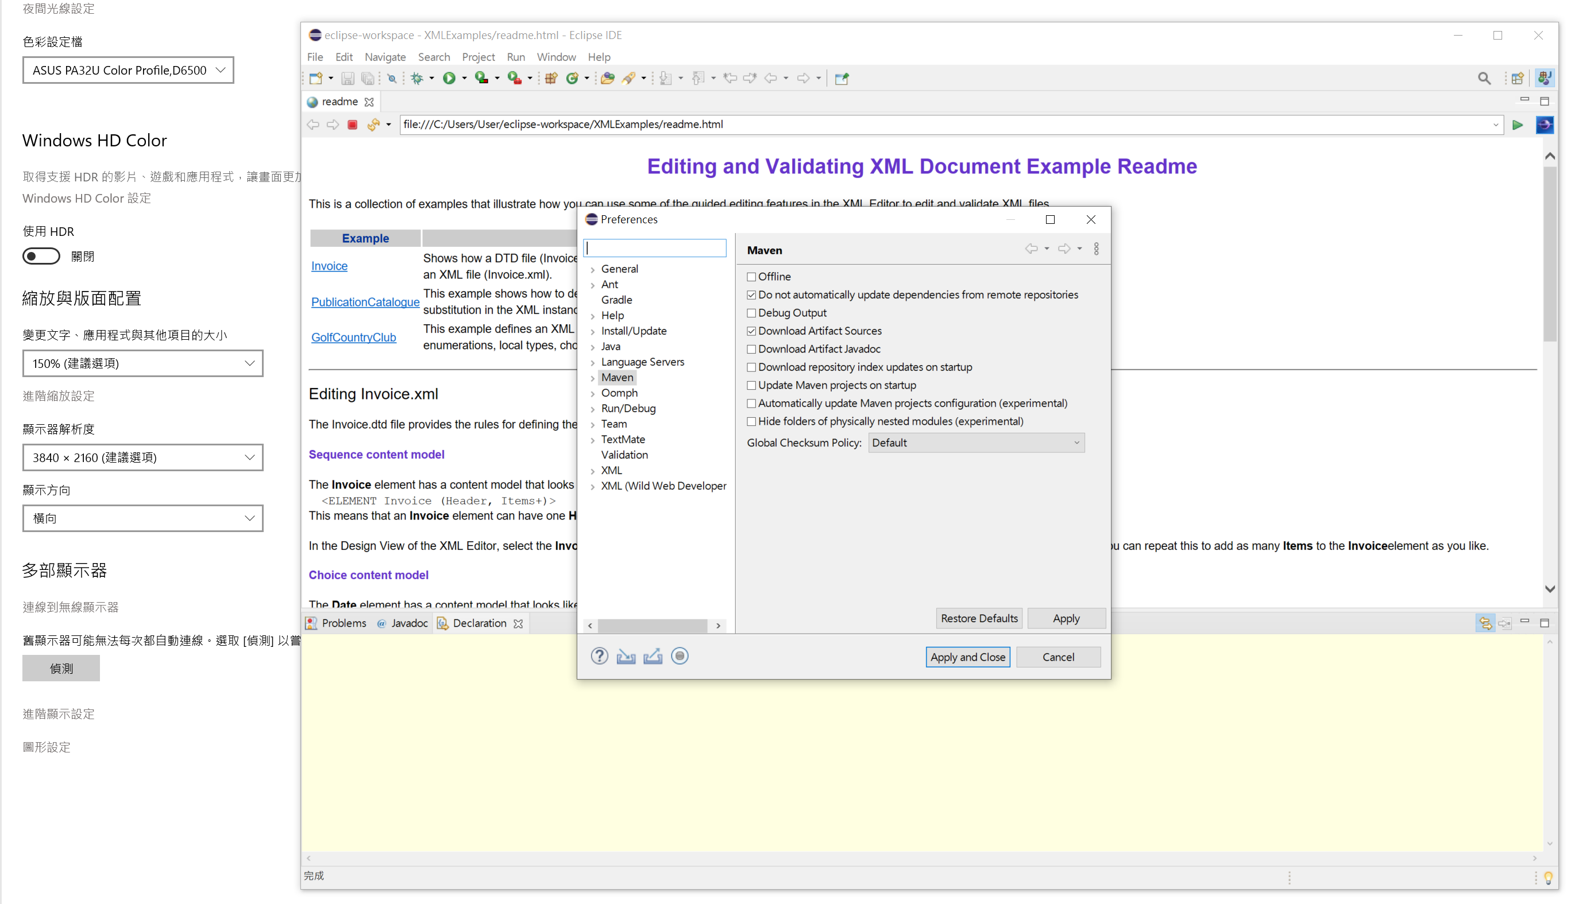1590x904 pixels.
Task: Click Cancel in Preferences dialog
Action: [1058, 657]
